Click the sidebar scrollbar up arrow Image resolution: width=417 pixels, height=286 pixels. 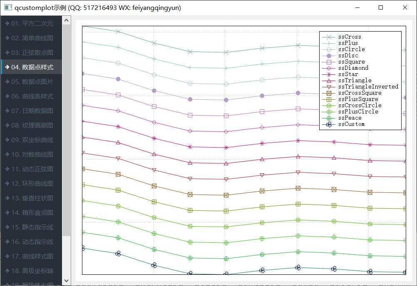66,20
